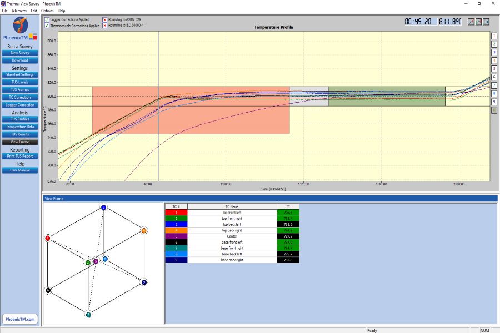Click the View Frame sidebar button

tap(20, 142)
